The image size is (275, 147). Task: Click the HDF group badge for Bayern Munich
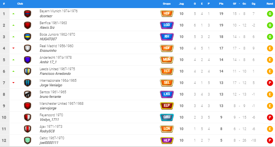pyautogui.click(x=167, y=13)
